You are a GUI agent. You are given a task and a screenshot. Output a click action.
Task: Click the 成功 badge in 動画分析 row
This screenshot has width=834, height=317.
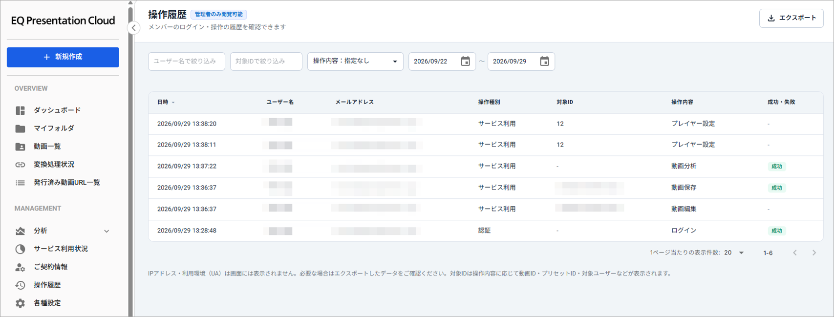776,167
